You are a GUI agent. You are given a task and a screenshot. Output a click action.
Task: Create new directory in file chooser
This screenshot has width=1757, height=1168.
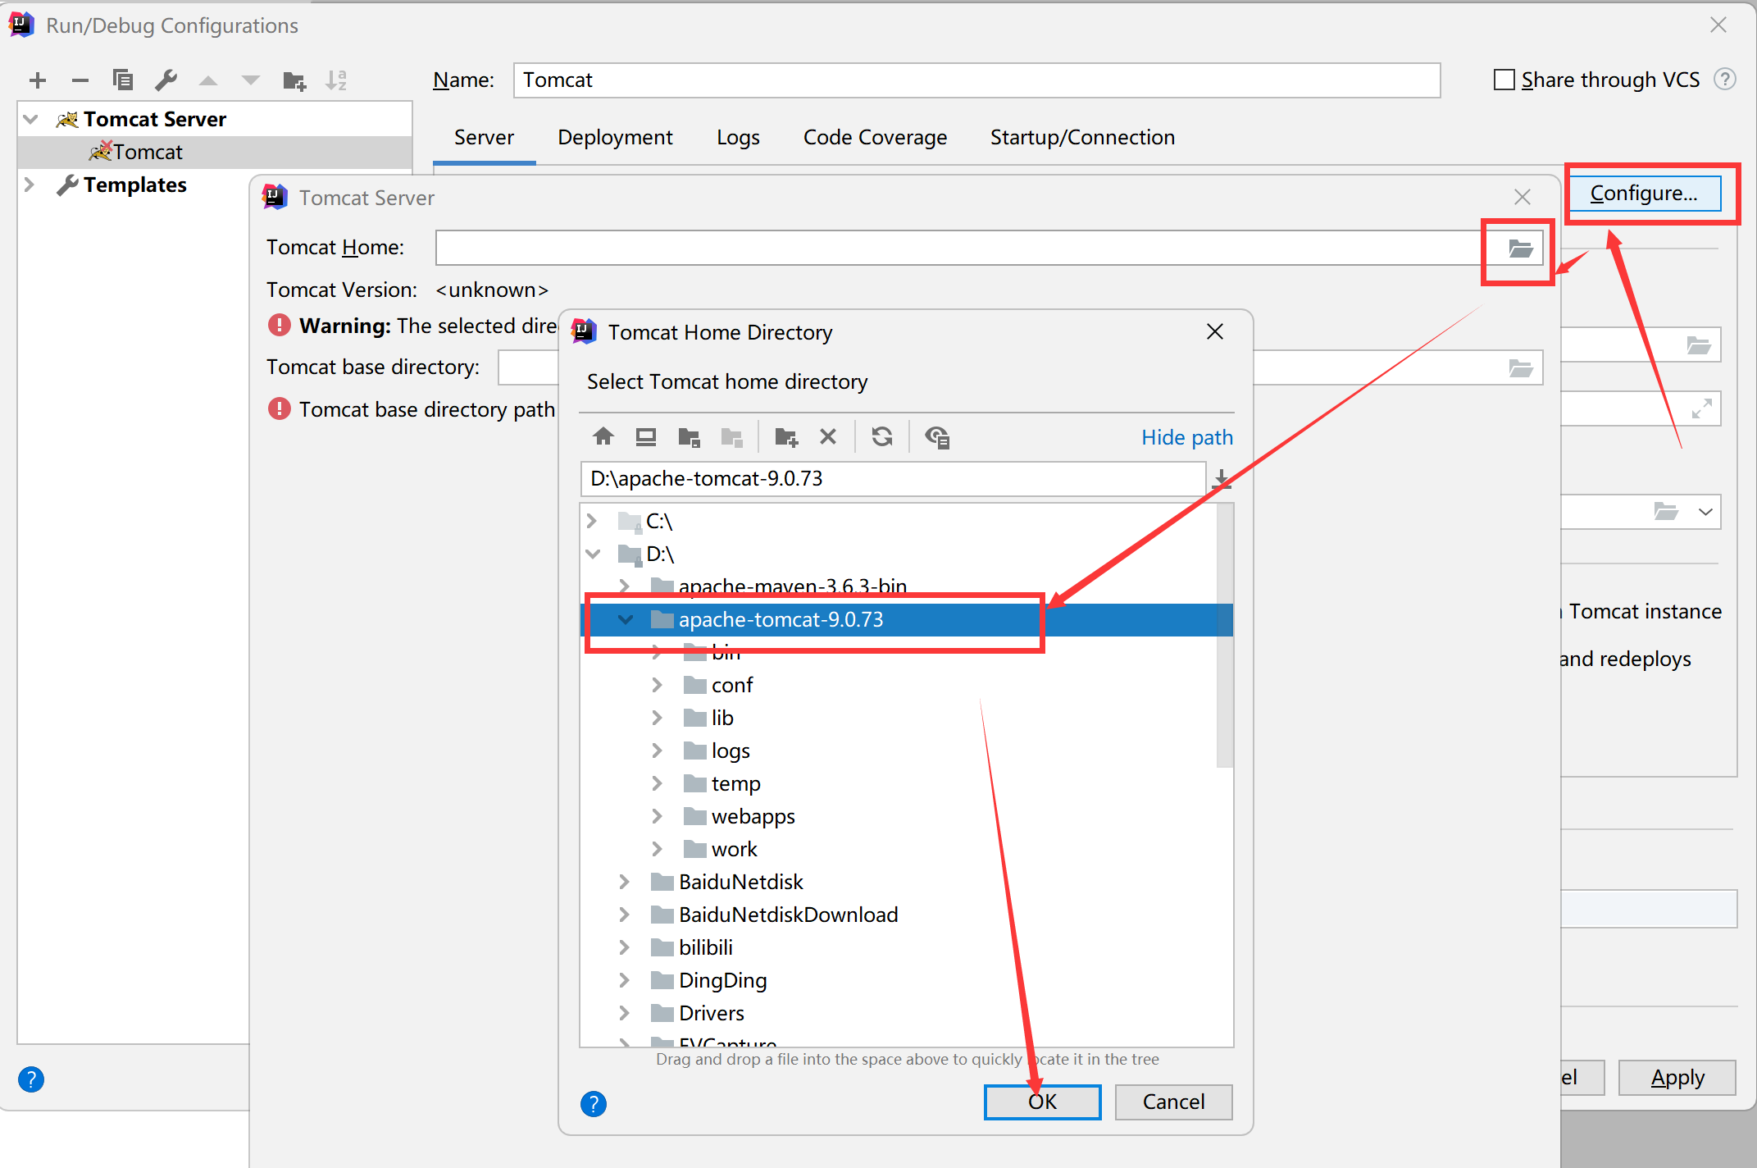pos(786,437)
